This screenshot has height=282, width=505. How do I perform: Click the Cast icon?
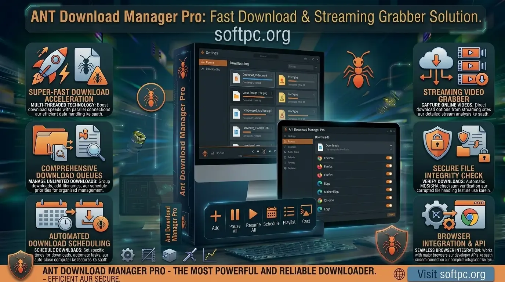click(306, 210)
